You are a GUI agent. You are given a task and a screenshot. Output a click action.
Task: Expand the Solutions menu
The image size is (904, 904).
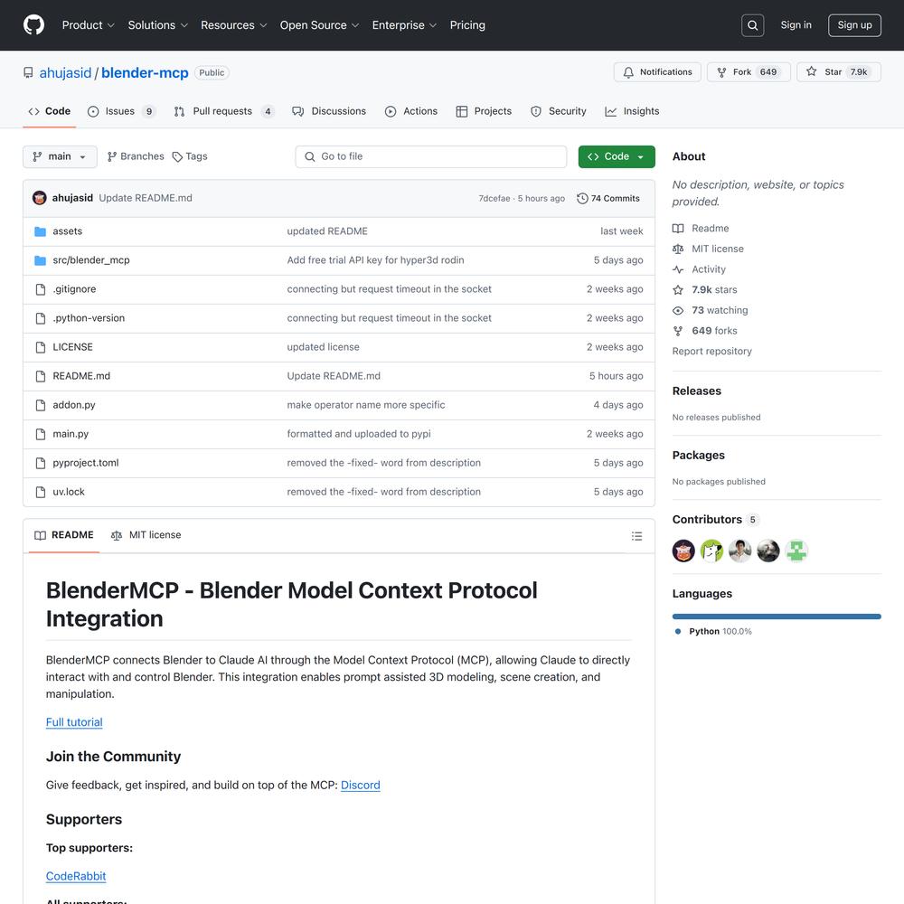point(157,25)
